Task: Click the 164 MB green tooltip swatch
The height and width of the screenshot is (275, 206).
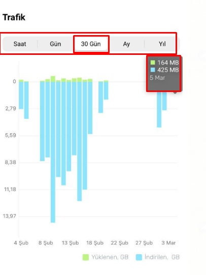Action: [x=153, y=63]
